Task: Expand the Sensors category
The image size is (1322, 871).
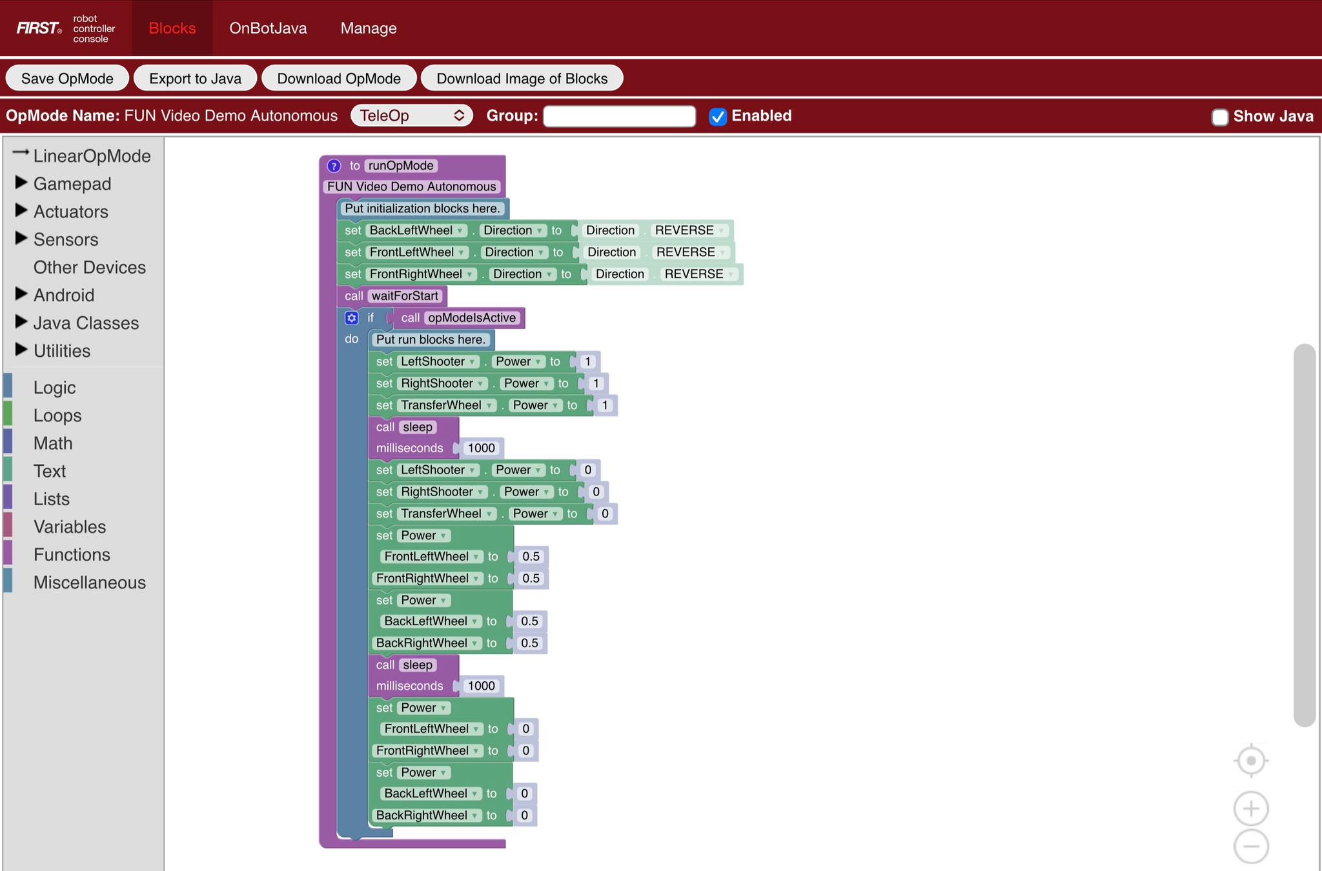Action: (x=21, y=239)
